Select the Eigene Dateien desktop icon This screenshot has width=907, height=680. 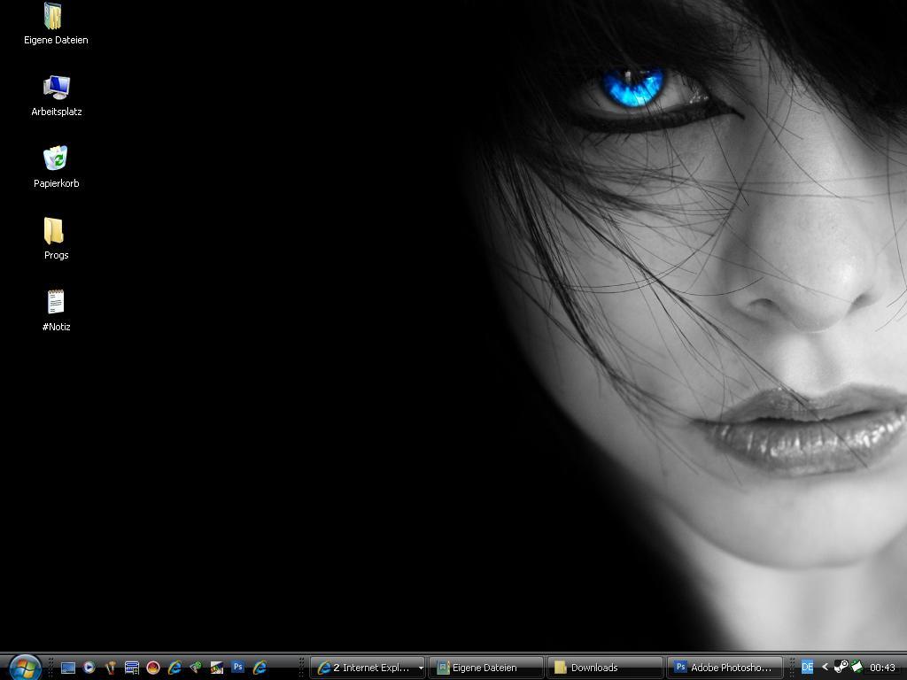[x=56, y=23]
